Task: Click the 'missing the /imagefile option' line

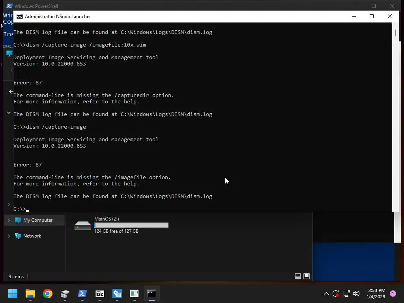Action: [x=92, y=177]
